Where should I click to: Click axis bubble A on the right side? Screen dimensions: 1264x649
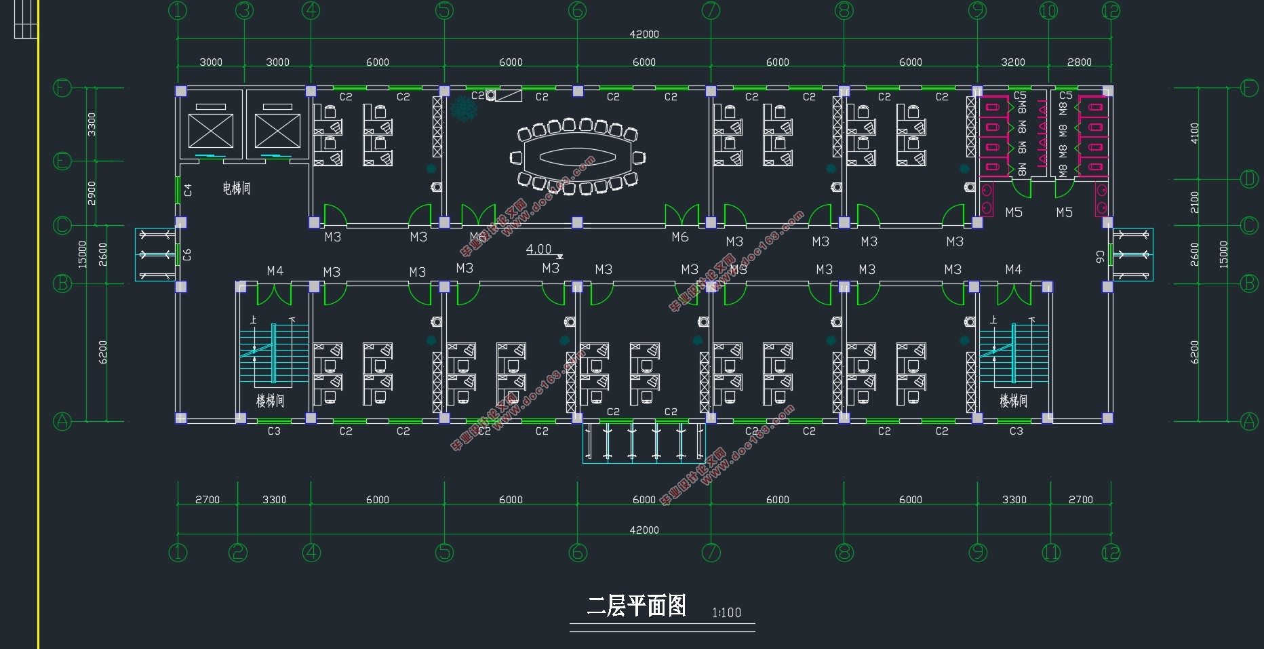tap(1249, 421)
